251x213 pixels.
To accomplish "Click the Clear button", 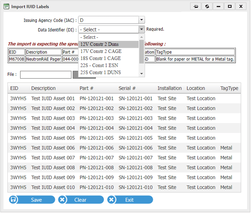I will [x=81, y=199].
